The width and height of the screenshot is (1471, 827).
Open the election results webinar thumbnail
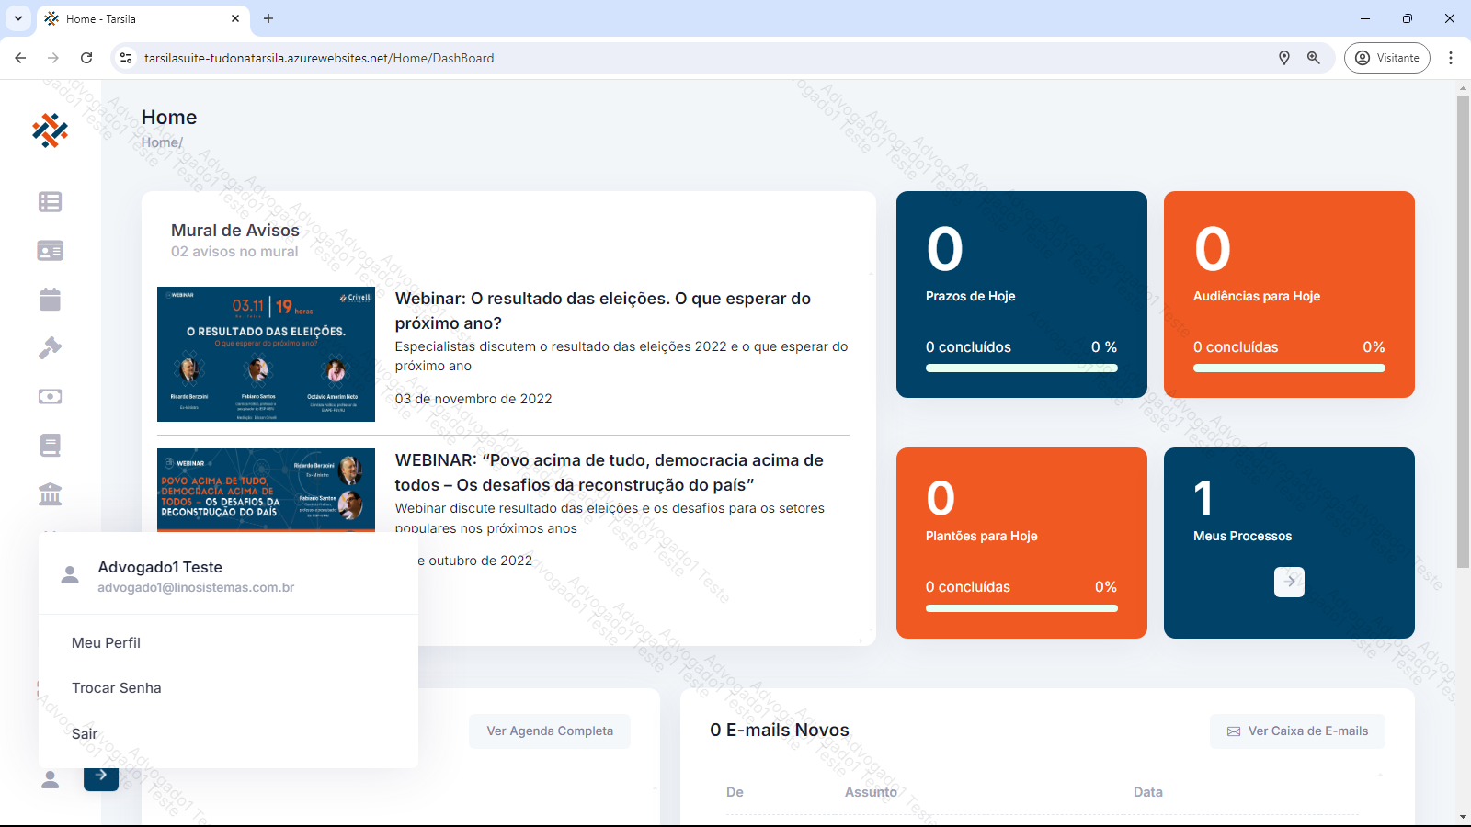[x=266, y=355]
